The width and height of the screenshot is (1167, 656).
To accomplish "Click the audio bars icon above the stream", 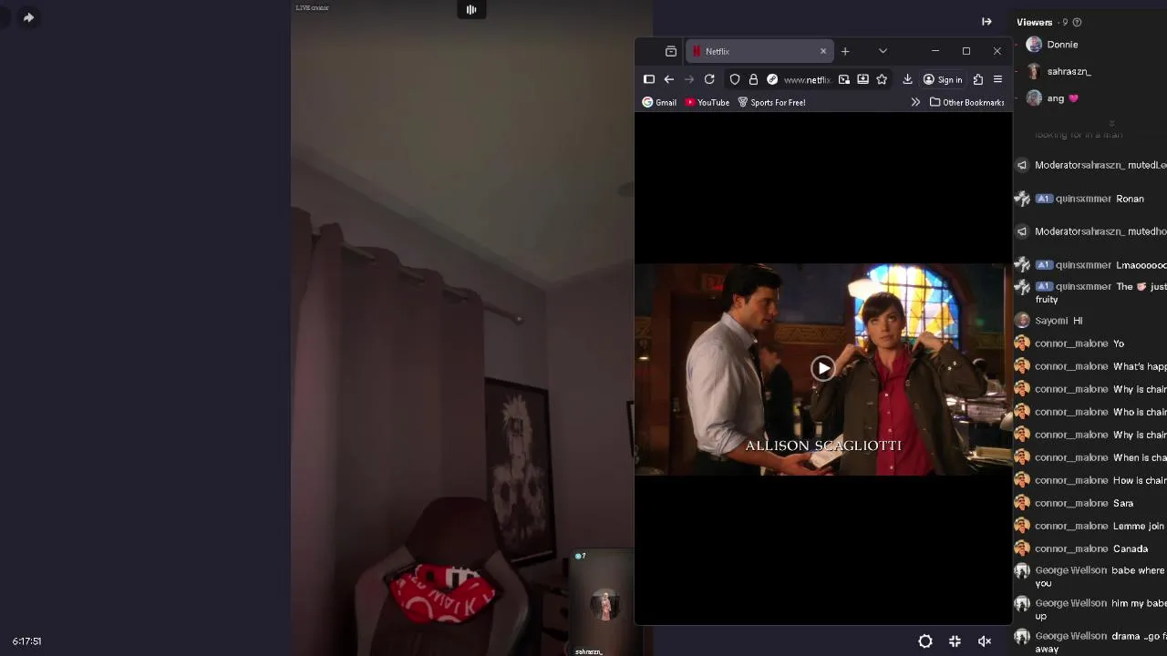I will pos(471,9).
